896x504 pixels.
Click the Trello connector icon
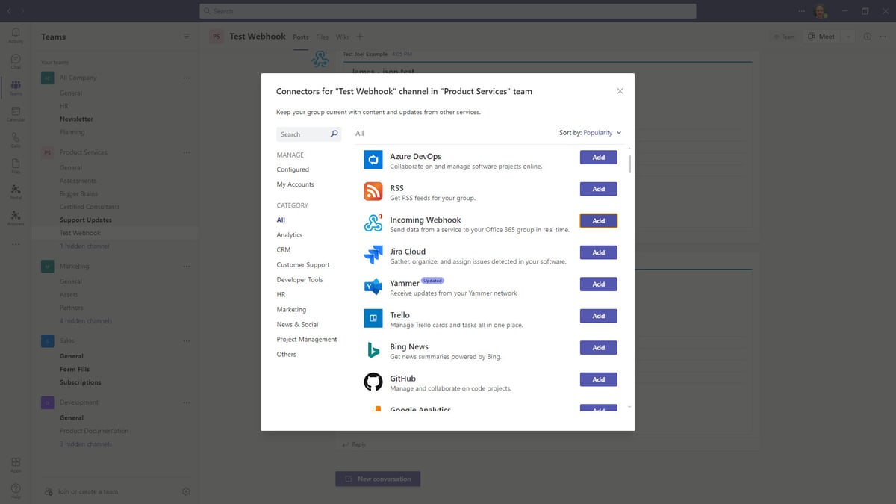point(373,317)
